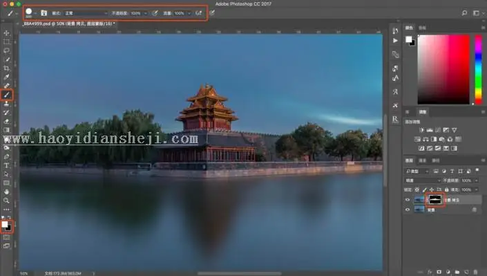Screen dimensions: 487x276
Task: Select the Hand tool
Action: point(6,192)
